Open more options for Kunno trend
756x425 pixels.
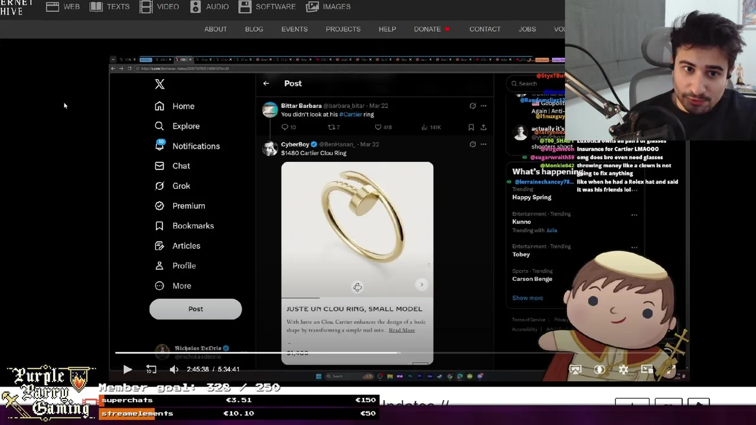click(634, 215)
